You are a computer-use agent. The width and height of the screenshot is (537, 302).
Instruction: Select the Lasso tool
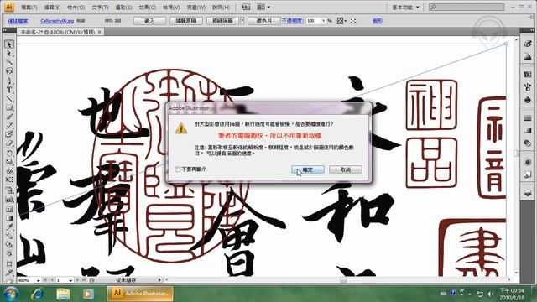(x=9, y=70)
